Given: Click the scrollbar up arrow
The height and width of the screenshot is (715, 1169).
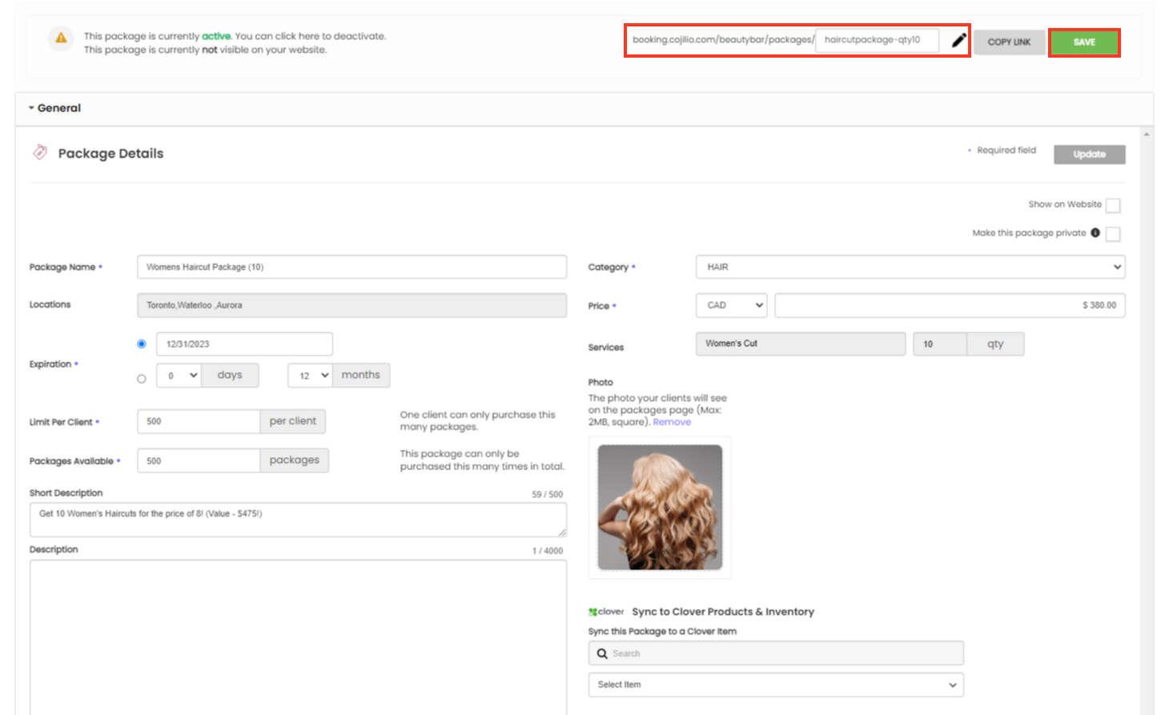Looking at the screenshot, I should [x=1147, y=135].
